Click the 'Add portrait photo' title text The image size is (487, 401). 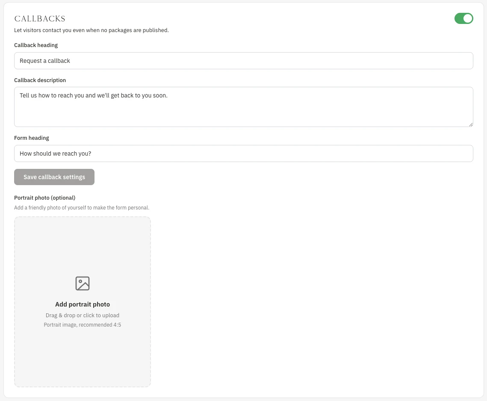pos(82,304)
